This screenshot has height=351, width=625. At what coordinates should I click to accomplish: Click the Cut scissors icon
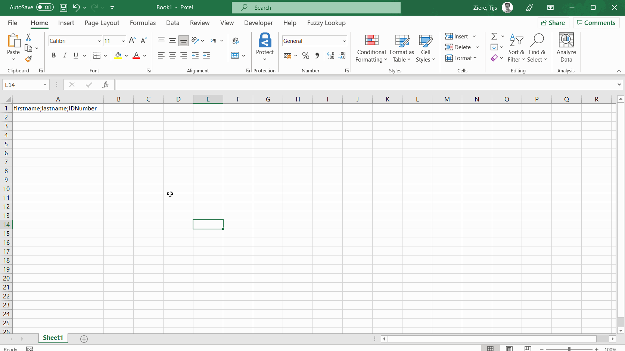pos(28,37)
